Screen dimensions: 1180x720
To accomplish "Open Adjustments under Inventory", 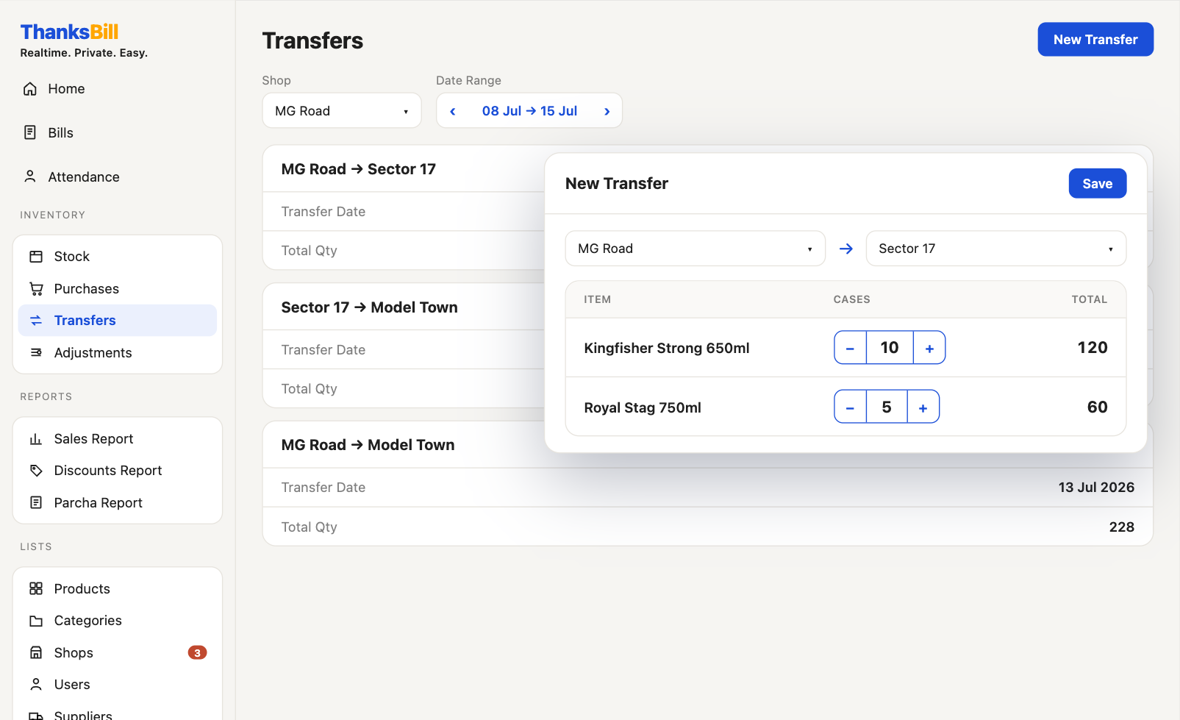I will (118, 353).
